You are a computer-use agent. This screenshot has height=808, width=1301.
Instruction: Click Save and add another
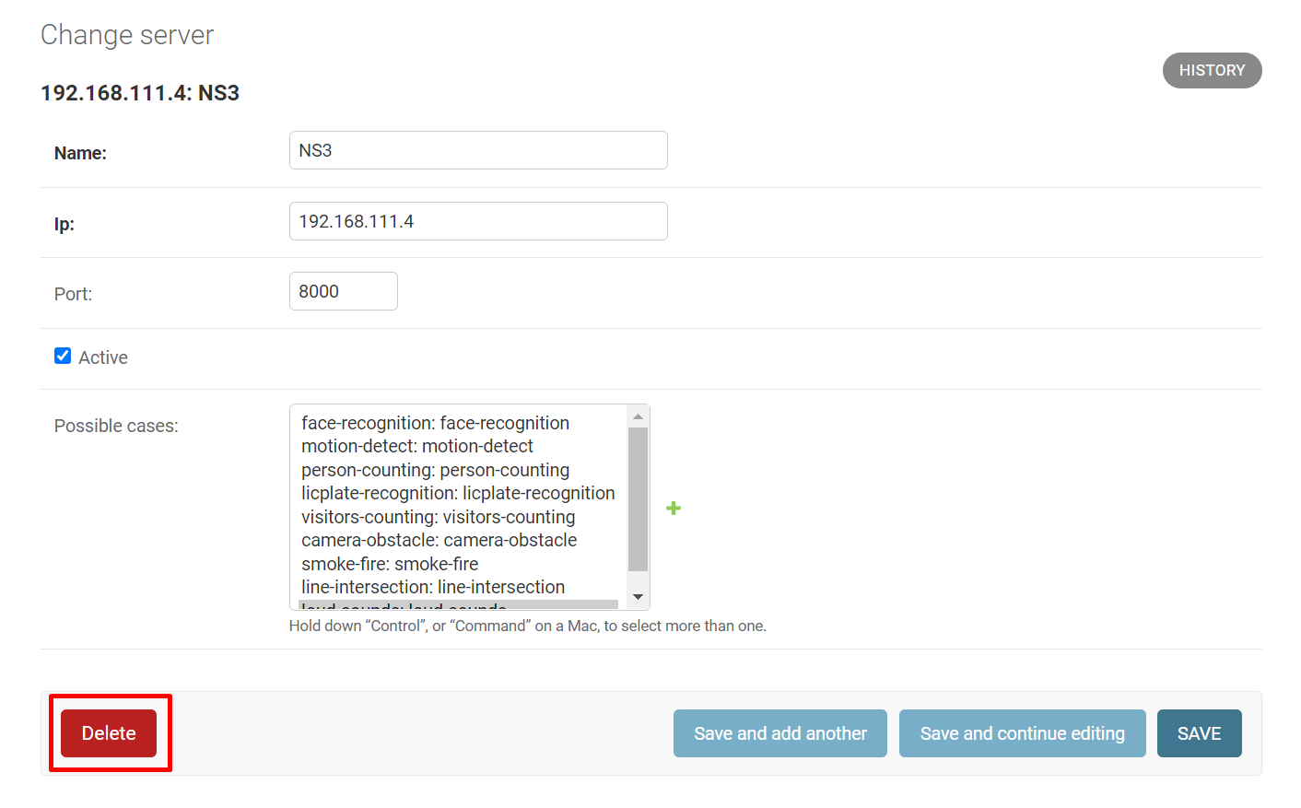779,733
